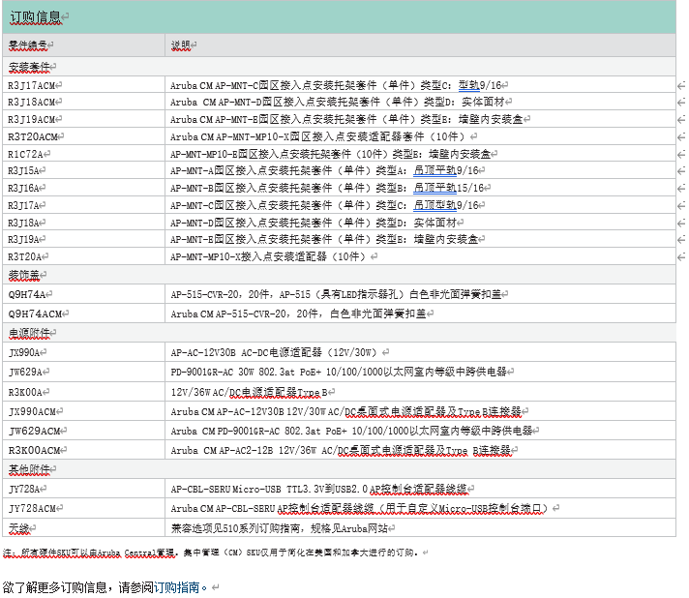Click part number Q9H74A cell
The height and width of the screenshot is (598, 689).
tap(84, 294)
